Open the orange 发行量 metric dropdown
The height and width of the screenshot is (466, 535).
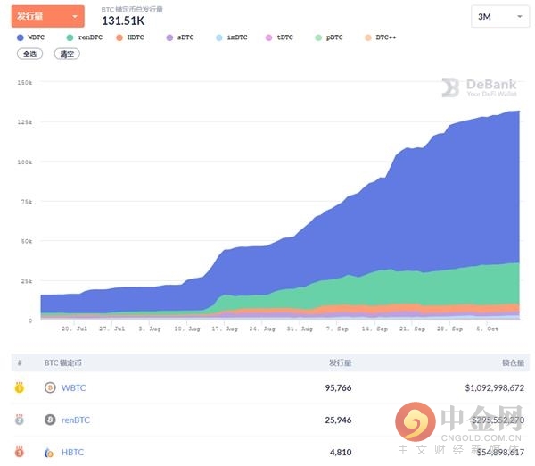point(48,16)
